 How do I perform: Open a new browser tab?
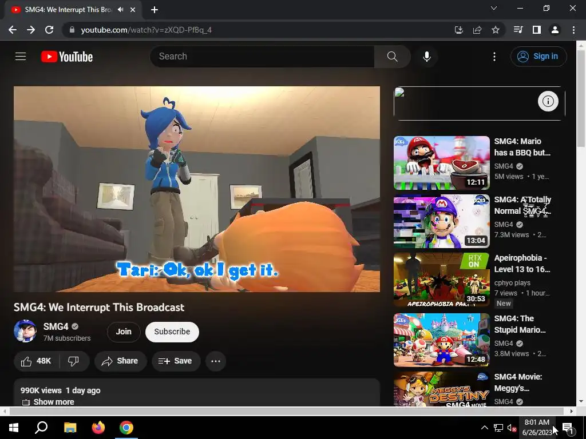tap(155, 10)
